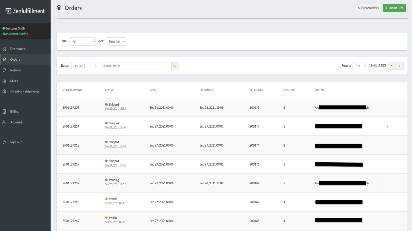Open the Date filter dropdown
This screenshot has height=231, width=412.
82,41
